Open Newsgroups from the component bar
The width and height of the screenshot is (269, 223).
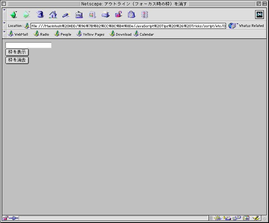pyautogui.click(x=237, y=218)
